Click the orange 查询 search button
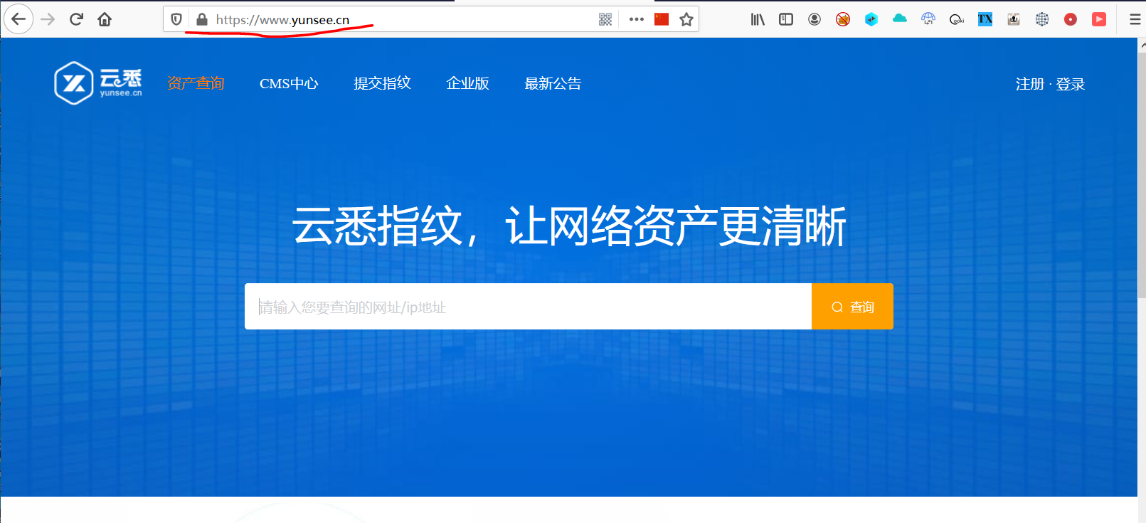Viewport: 1146px width, 523px height. (x=852, y=307)
